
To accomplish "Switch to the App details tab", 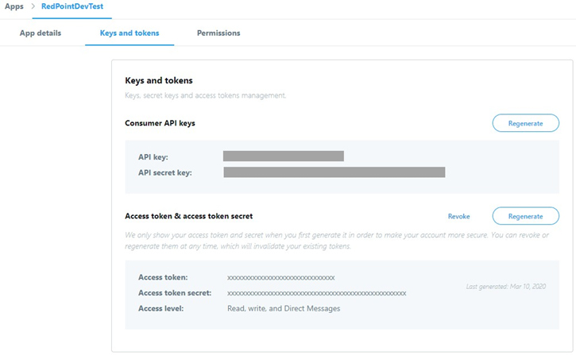I will (x=40, y=33).
